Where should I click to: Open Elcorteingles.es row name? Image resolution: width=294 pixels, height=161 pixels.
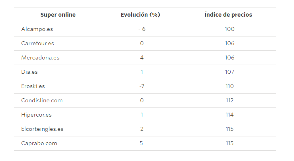point(42,129)
